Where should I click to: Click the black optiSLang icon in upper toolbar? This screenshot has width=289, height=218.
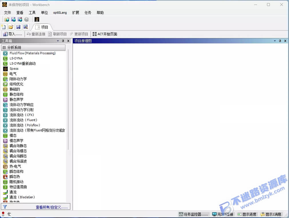[37, 19]
